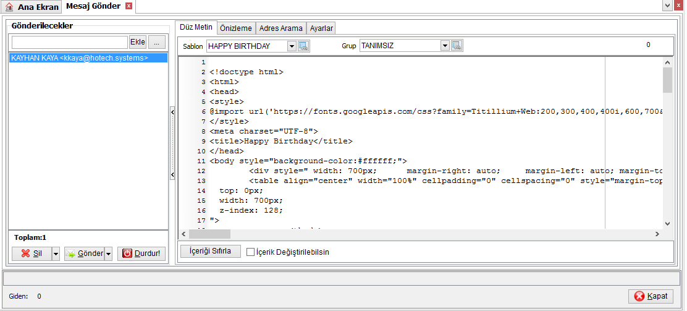Viewport: 687px width, 311px height.
Task: Enable İçerik Değiştirilebilsin checkbox
Action: click(x=250, y=252)
